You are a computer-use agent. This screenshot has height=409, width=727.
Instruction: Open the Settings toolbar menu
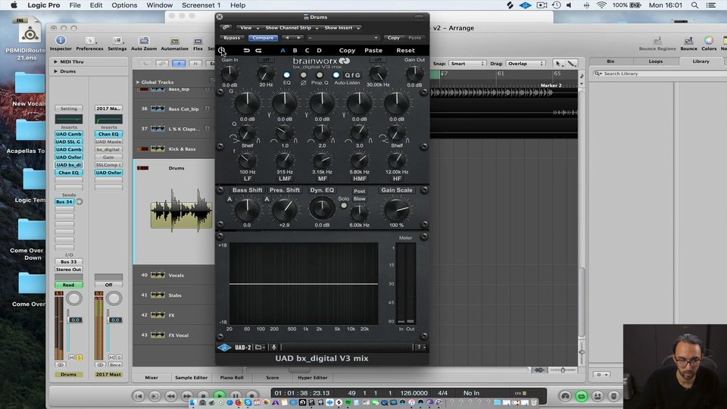tap(117, 43)
